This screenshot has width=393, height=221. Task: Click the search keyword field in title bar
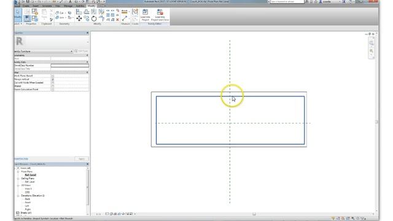click(x=287, y=1)
